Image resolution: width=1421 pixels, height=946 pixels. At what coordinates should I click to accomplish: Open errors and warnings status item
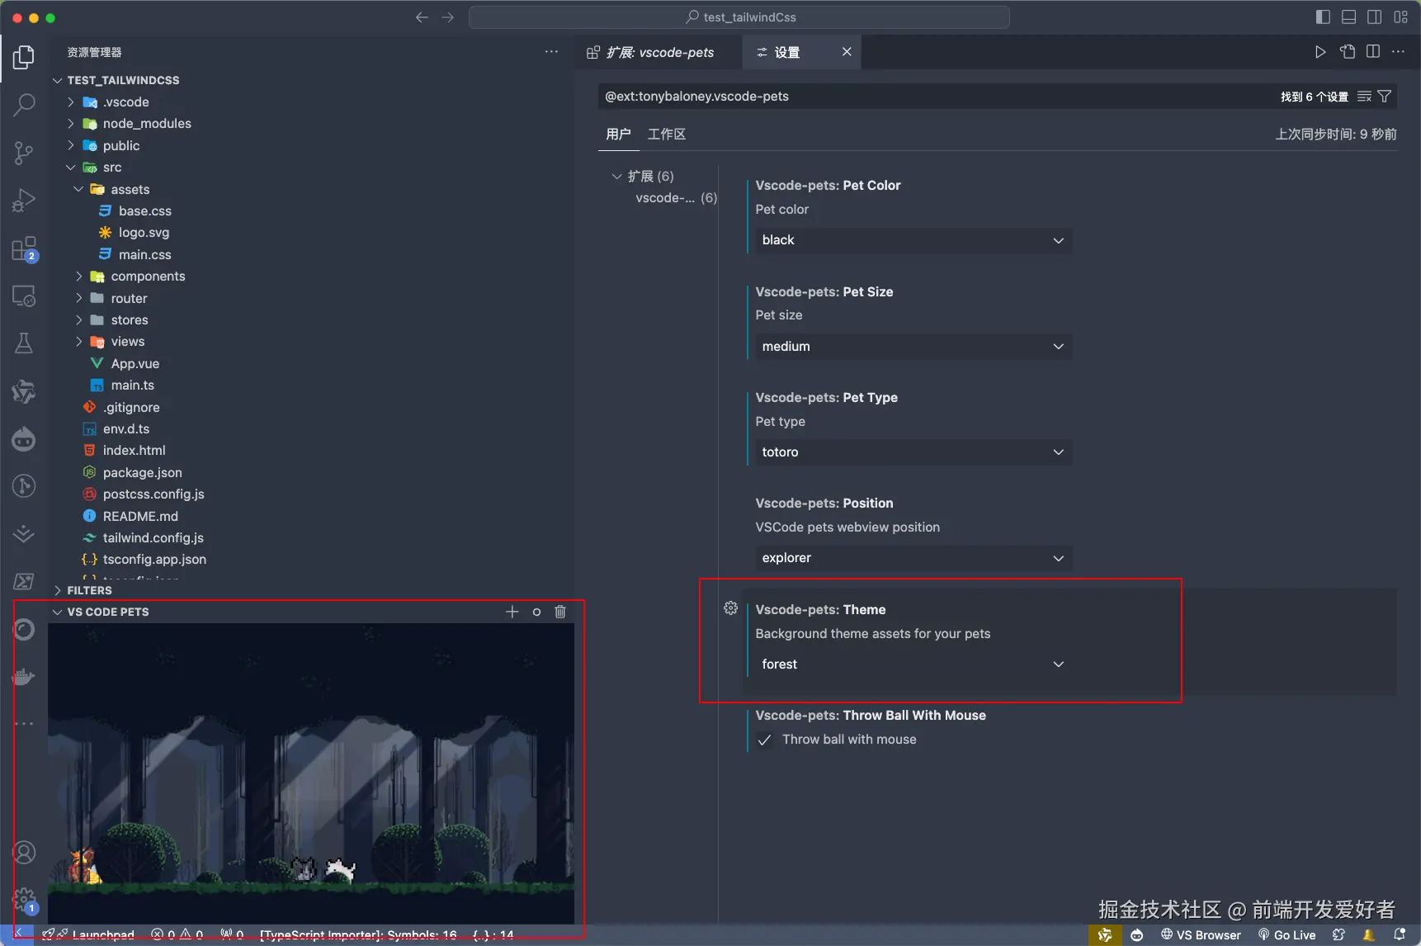177,934
